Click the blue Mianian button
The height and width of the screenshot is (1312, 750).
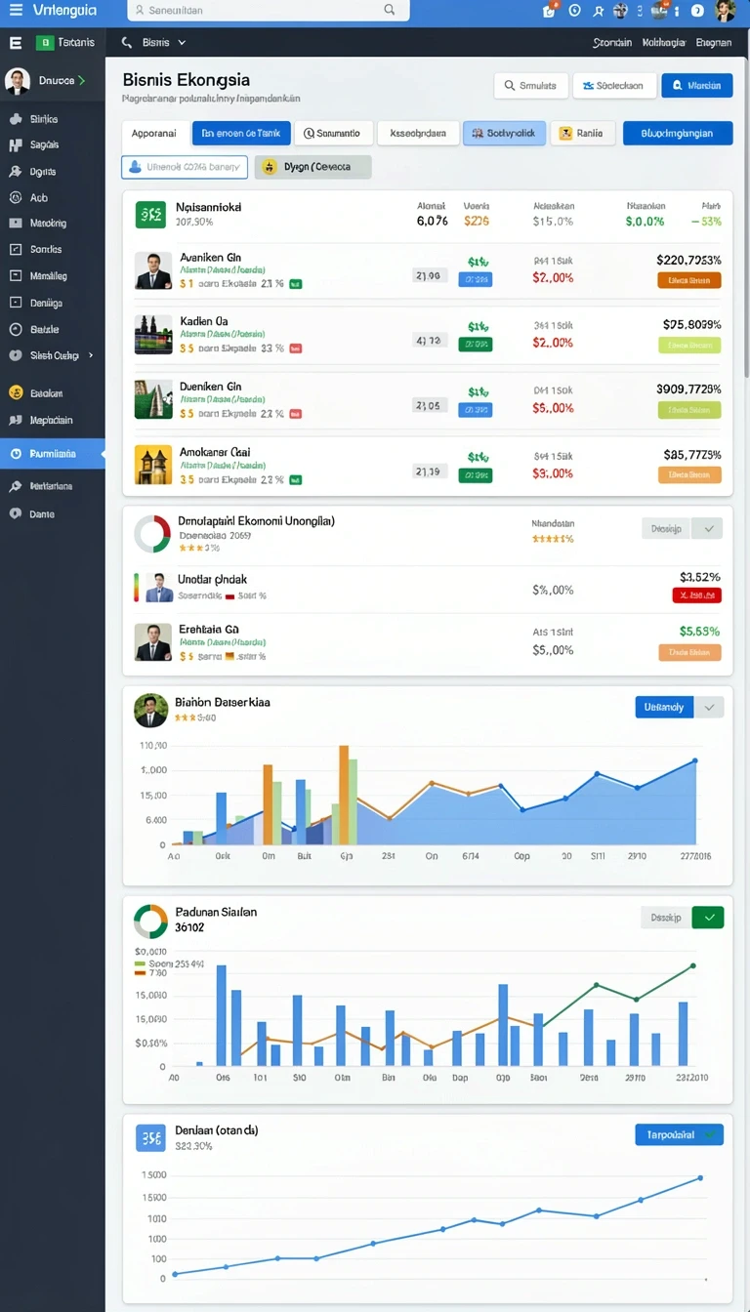(x=697, y=86)
